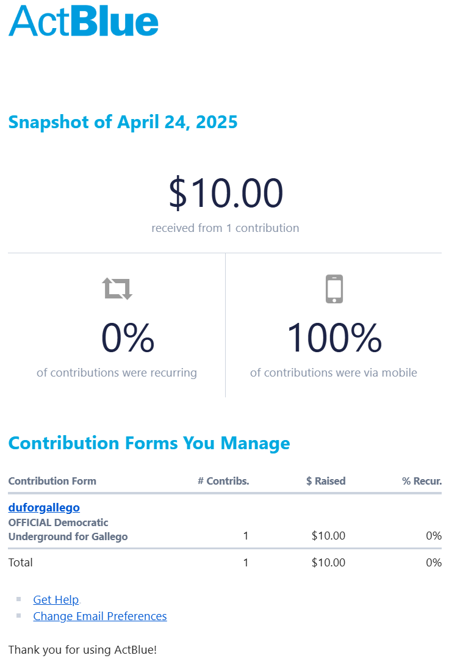Click 'OFFICIAL Democratic Underground for Gallego' description
449x661 pixels.
(x=68, y=530)
